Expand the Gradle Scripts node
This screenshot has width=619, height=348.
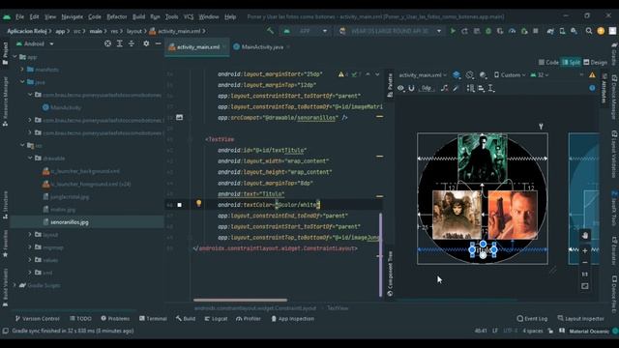click(15, 285)
